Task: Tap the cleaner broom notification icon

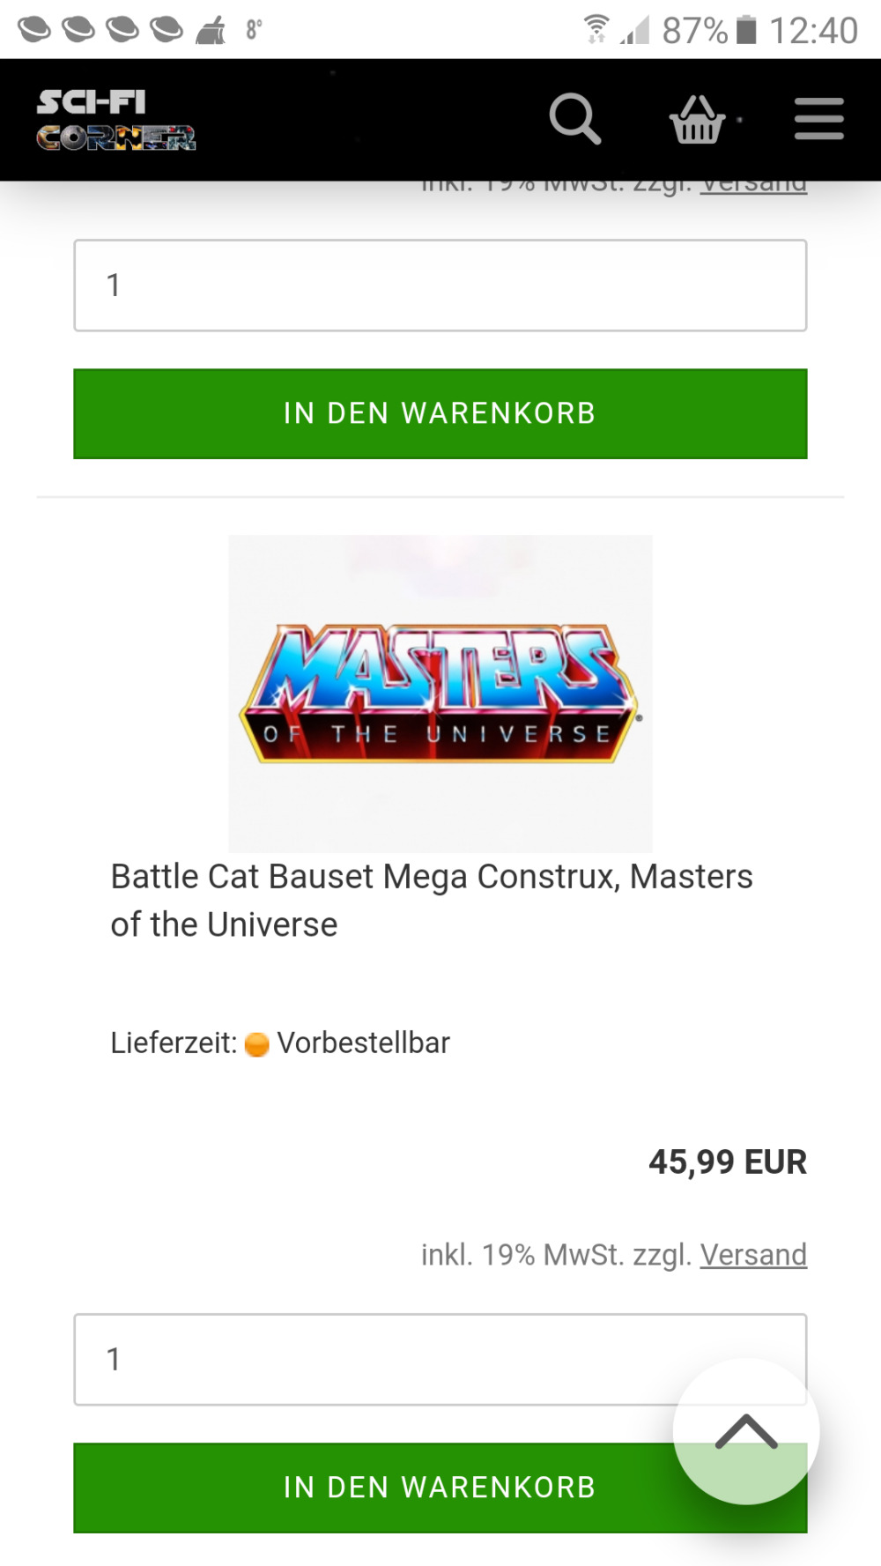Action: click(x=211, y=31)
